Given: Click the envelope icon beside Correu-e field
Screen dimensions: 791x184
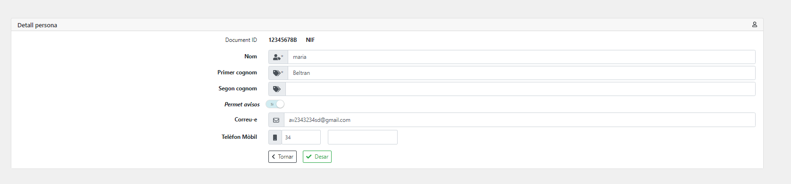Looking at the screenshot, I should (x=276, y=120).
